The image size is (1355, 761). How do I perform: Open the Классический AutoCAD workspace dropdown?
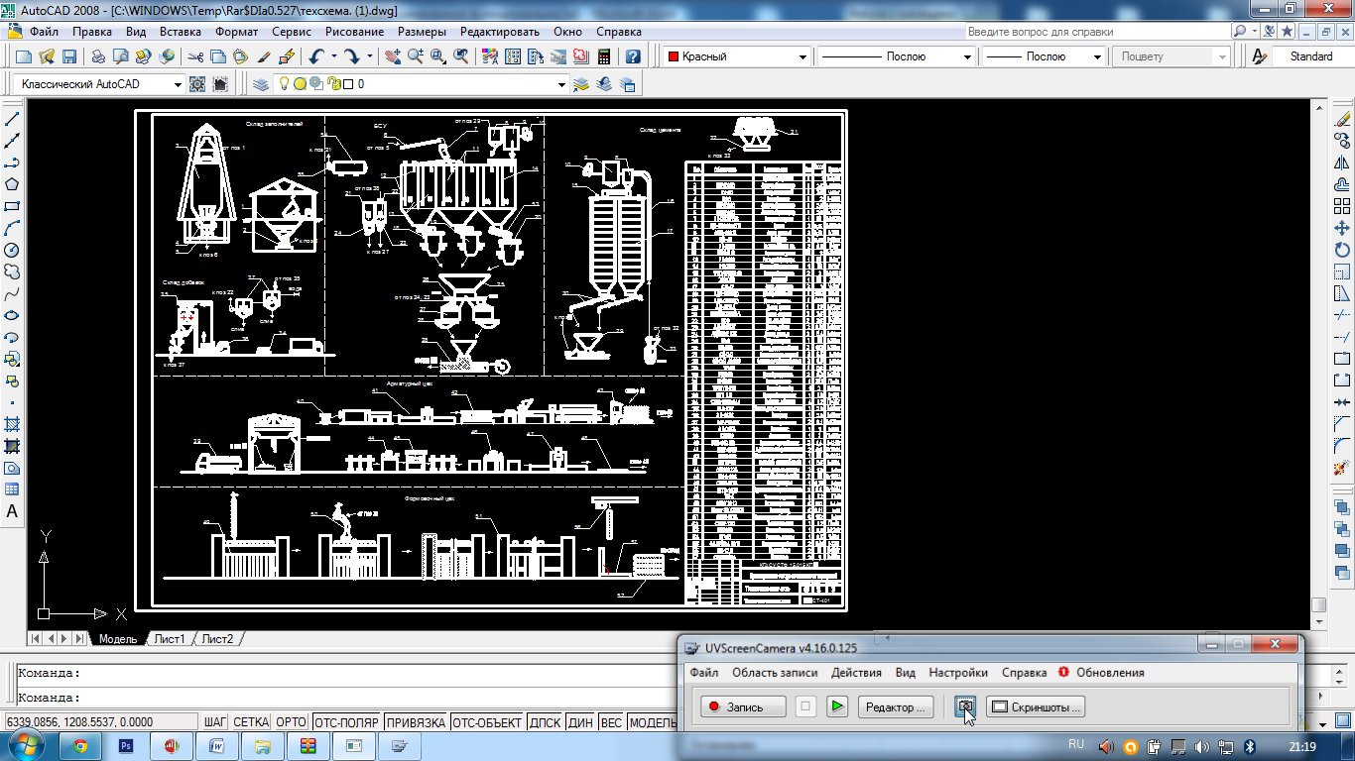coord(178,84)
